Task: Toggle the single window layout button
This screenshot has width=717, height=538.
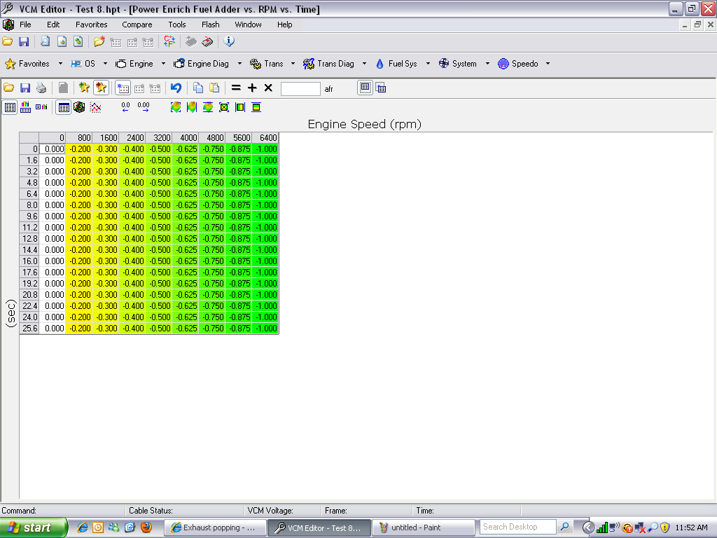Action: pyautogui.click(x=365, y=88)
